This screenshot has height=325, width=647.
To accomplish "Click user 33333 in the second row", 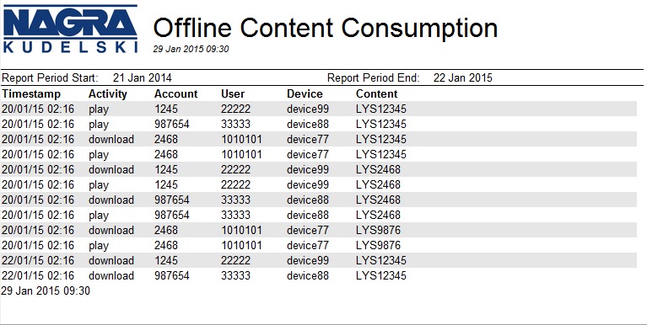I will pos(235,124).
